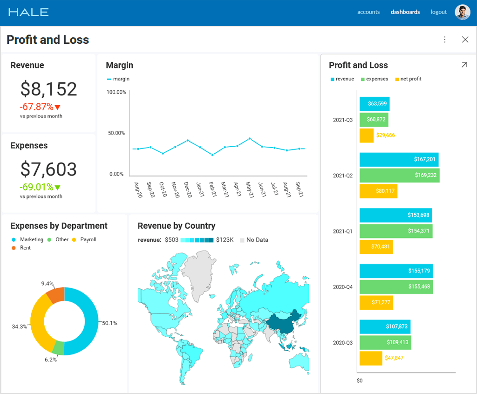477x394 pixels.
Task: Toggle the net profit legend item
Action: (x=408, y=79)
